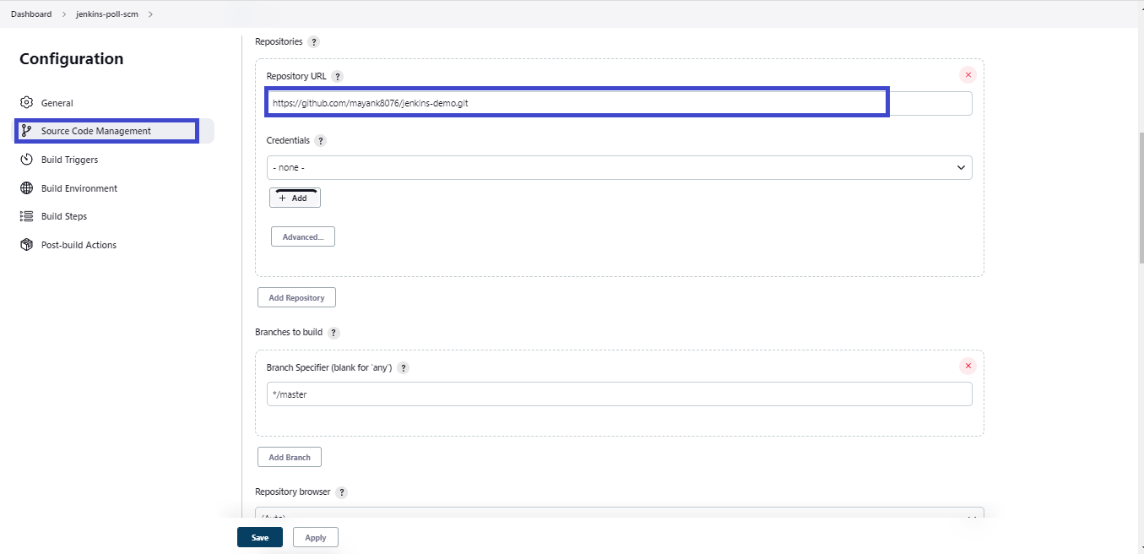Click the Build Steps list icon
1144x554 pixels.
[x=26, y=216]
